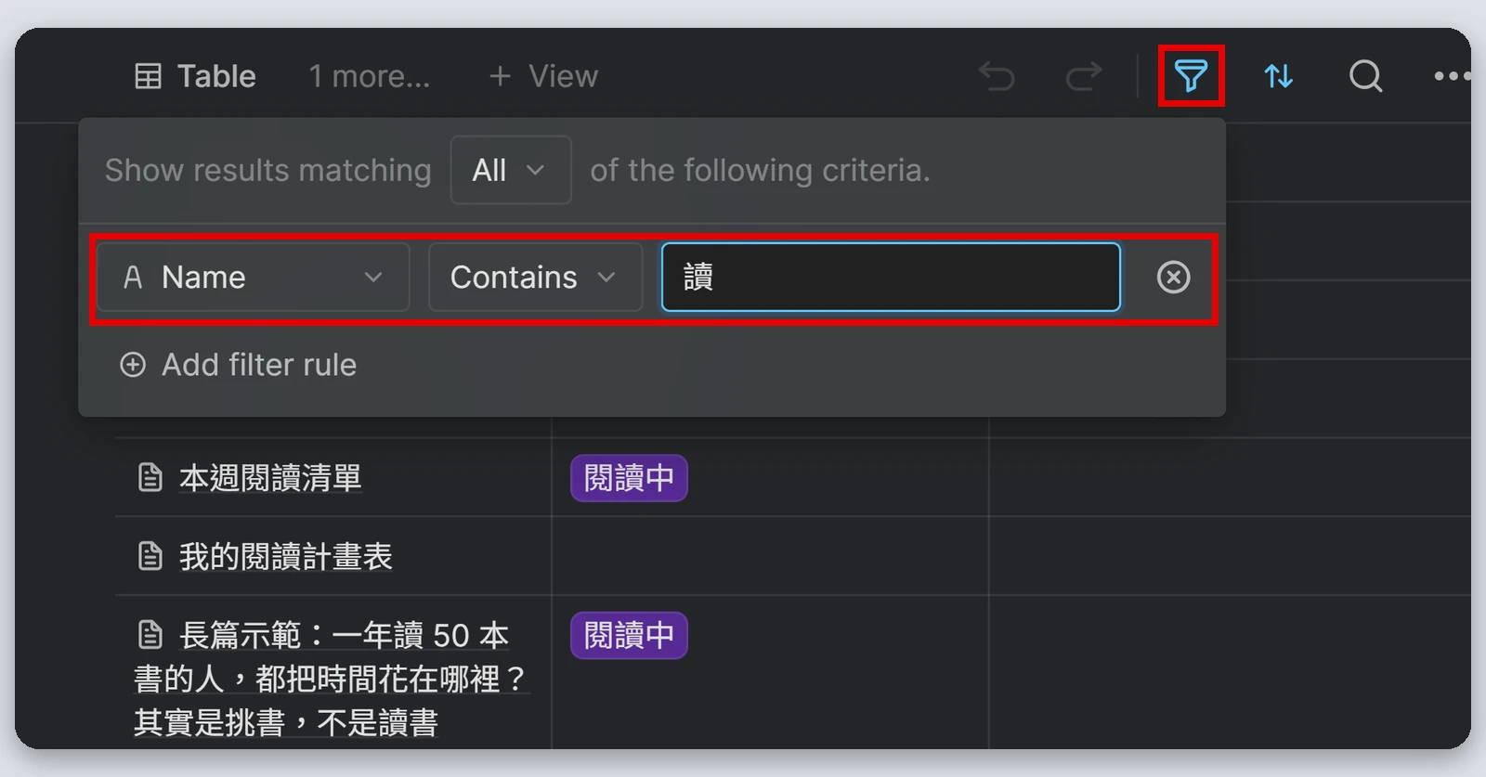Viewport: 1486px width, 777px height.
Task: Remove the Name filter rule
Action: point(1173,277)
